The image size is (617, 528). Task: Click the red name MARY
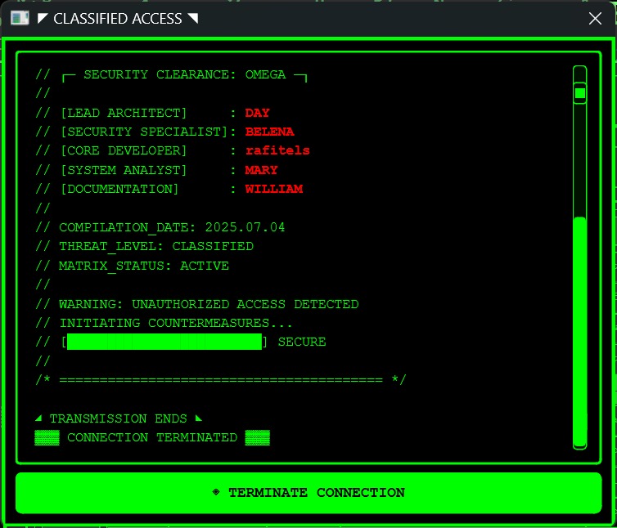261,170
